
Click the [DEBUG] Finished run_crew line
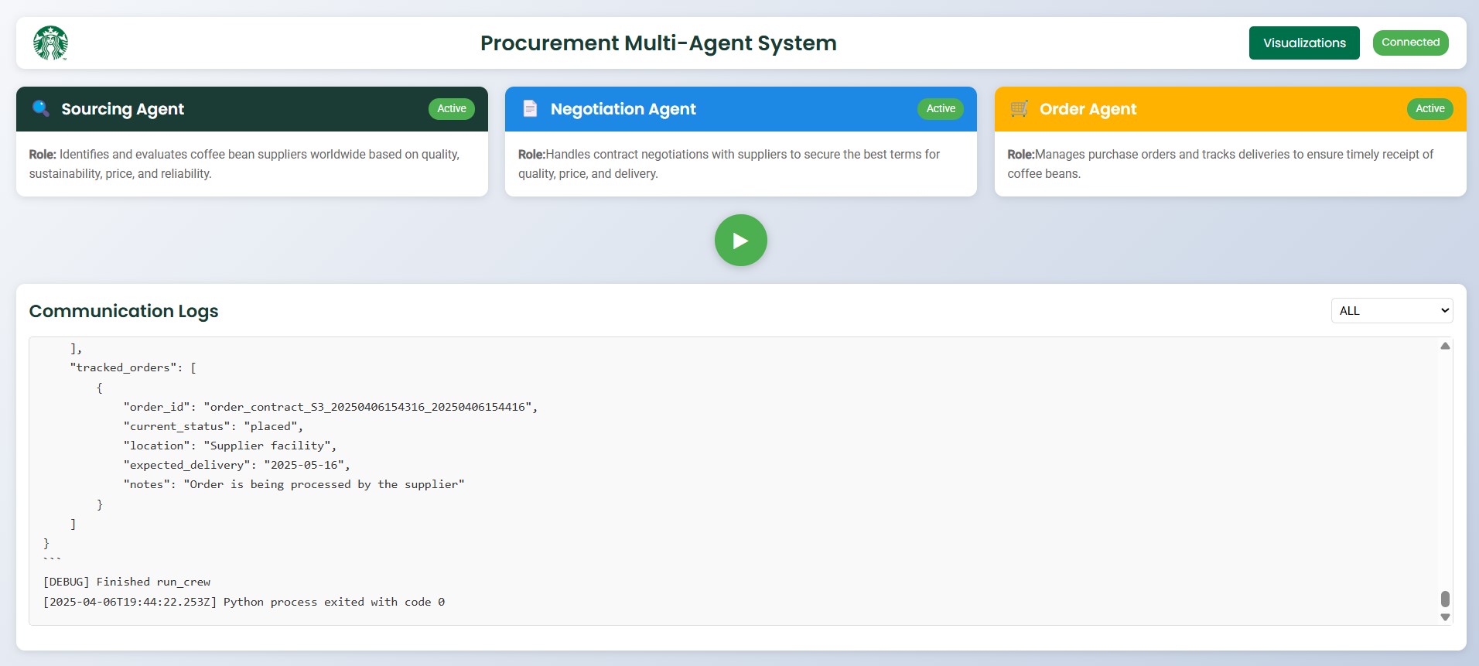(x=127, y=582)
